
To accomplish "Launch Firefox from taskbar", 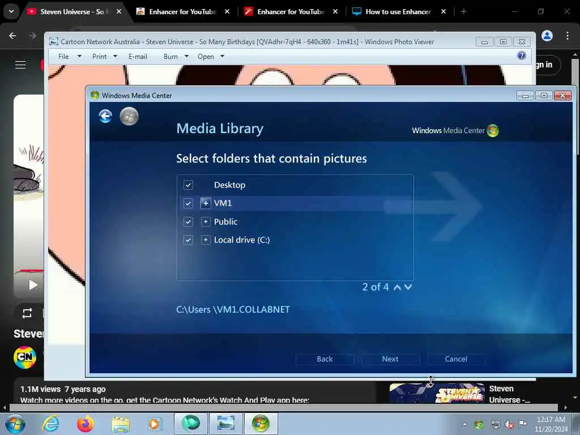I will point(86,424).
